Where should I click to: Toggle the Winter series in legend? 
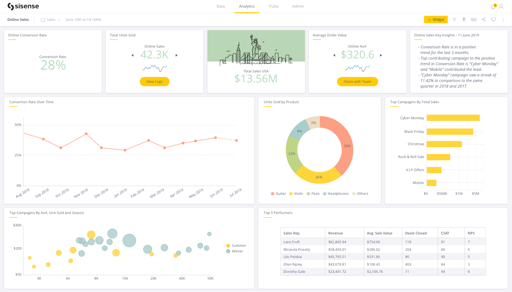[x=234, y=251]
